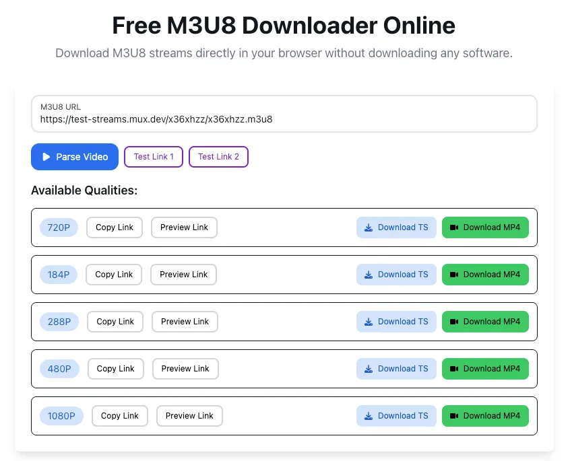Preview the 184P stream
The width and height of the screenshot is (570, 461).
pyautogui.click(x=183, y=275)
